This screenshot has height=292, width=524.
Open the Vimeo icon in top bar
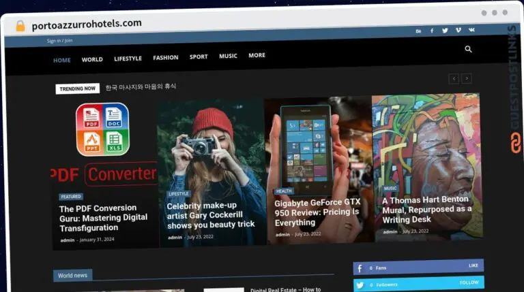[x=458, y=30]
